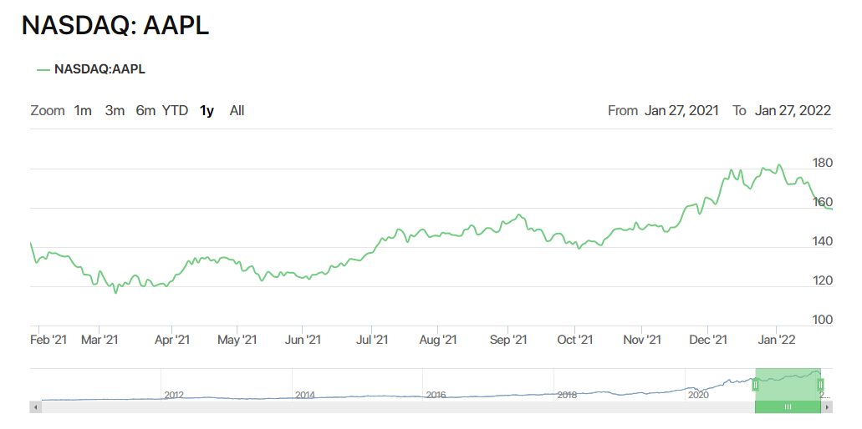Select the 3m zoom range

pyautogui.click(x=115, y=110)
